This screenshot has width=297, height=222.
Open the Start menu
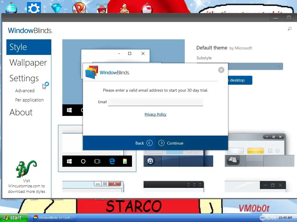(14, 218)
